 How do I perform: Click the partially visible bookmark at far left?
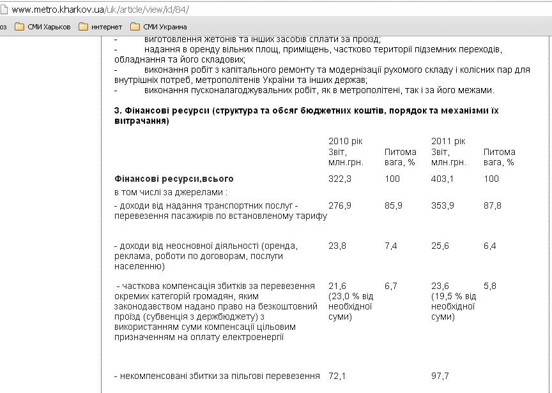[4, 27]
